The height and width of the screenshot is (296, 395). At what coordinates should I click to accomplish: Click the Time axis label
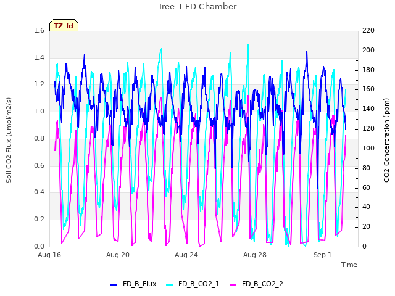click(349, 265)
